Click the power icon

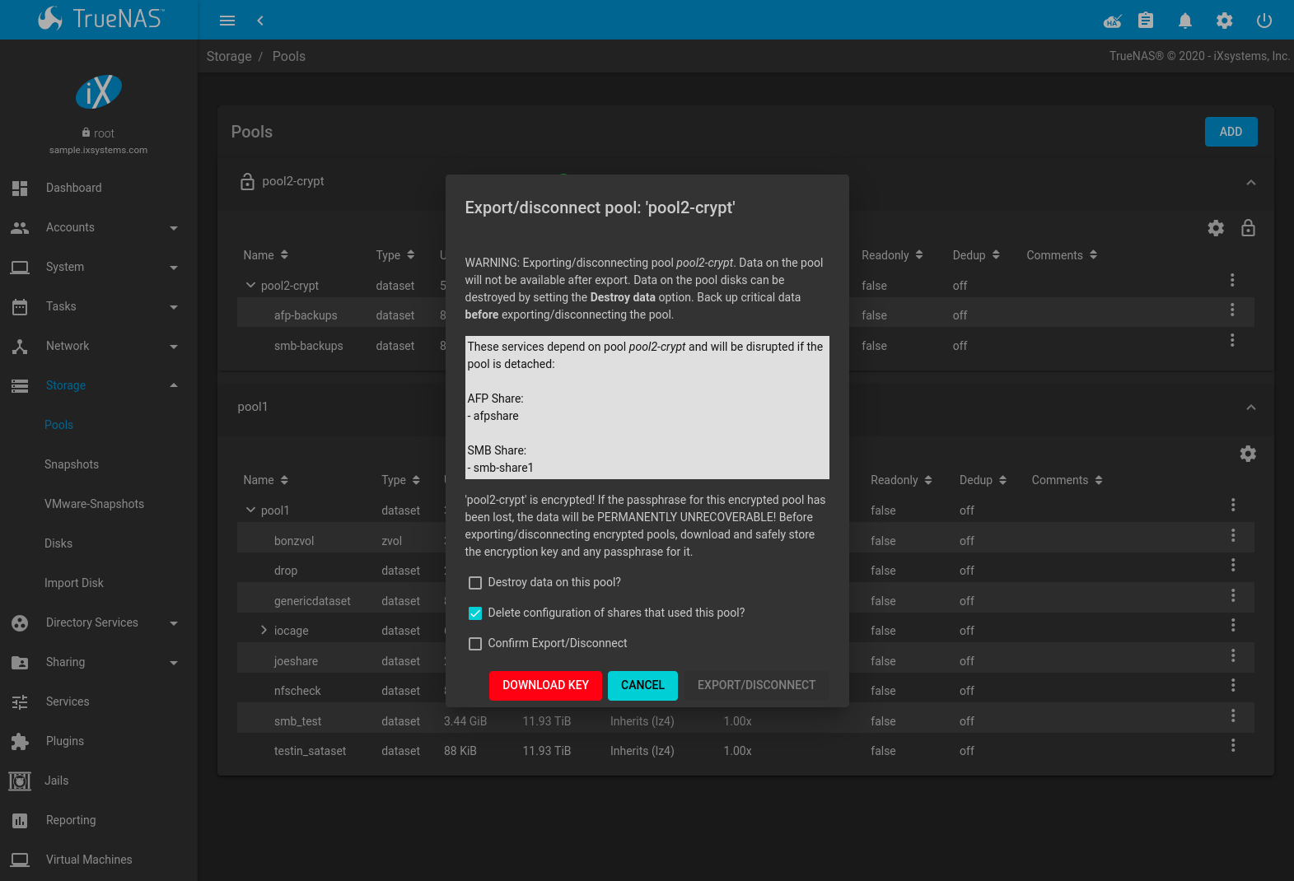click(1264, 21)
